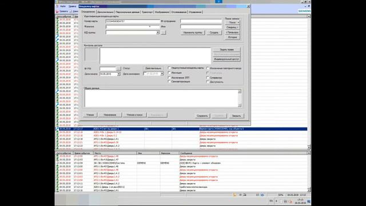366x206 pixels.
Task: Open the Правка menu in main window
Action: click(72, 6)
